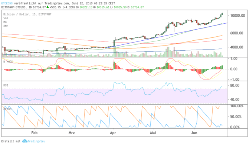
Task: Click the 'Mrz' date axis label
Action: pyautogui.click(x=72, y=133)
